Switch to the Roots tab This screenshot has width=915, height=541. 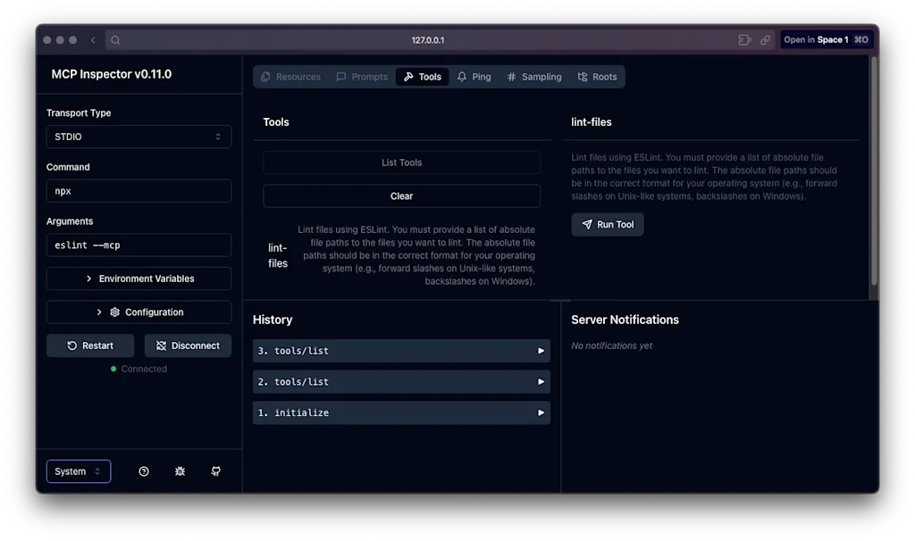pyautogui.click(x=597, y=77)
